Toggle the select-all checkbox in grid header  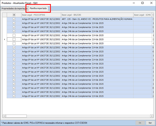click(x=14, y=15)
